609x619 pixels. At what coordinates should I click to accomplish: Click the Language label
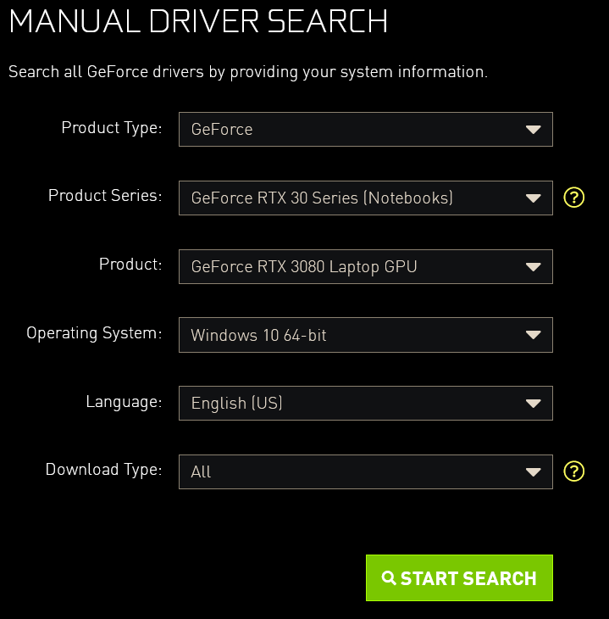tap(124, 402)
